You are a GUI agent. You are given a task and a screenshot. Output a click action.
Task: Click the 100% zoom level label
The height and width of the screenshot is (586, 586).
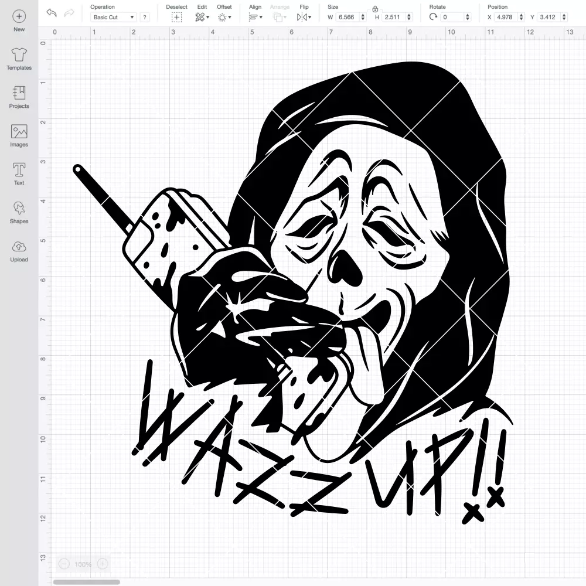tap(83, 564)
